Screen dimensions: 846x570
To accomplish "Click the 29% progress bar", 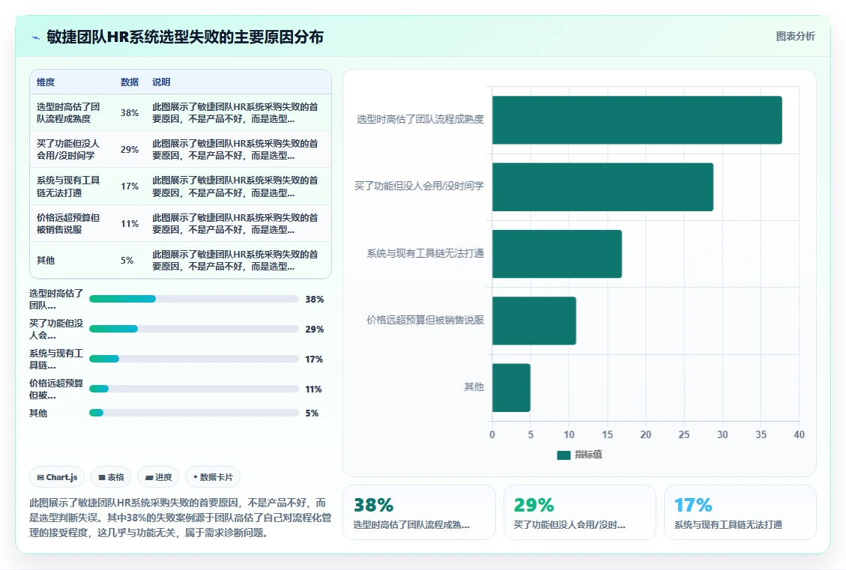I will (x=193, y=329).
